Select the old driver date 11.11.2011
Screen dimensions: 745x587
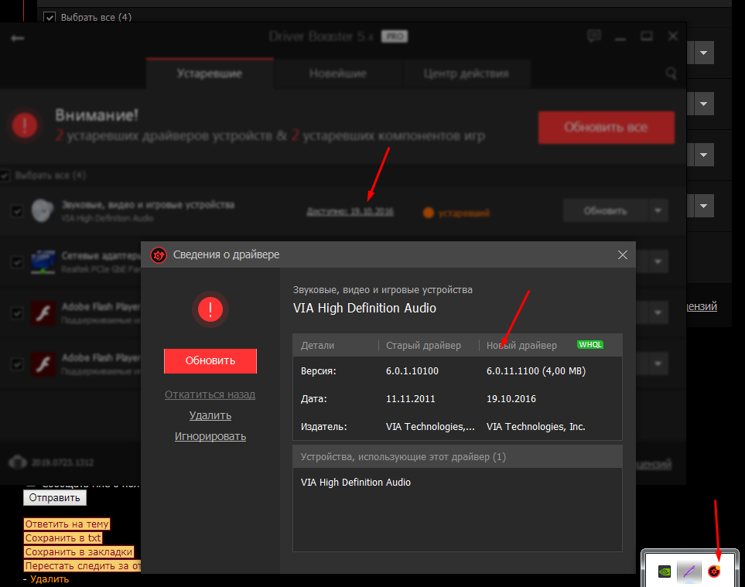[411, 399]
